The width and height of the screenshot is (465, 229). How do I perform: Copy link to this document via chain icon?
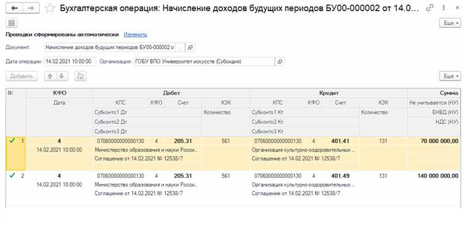(429, 8)
